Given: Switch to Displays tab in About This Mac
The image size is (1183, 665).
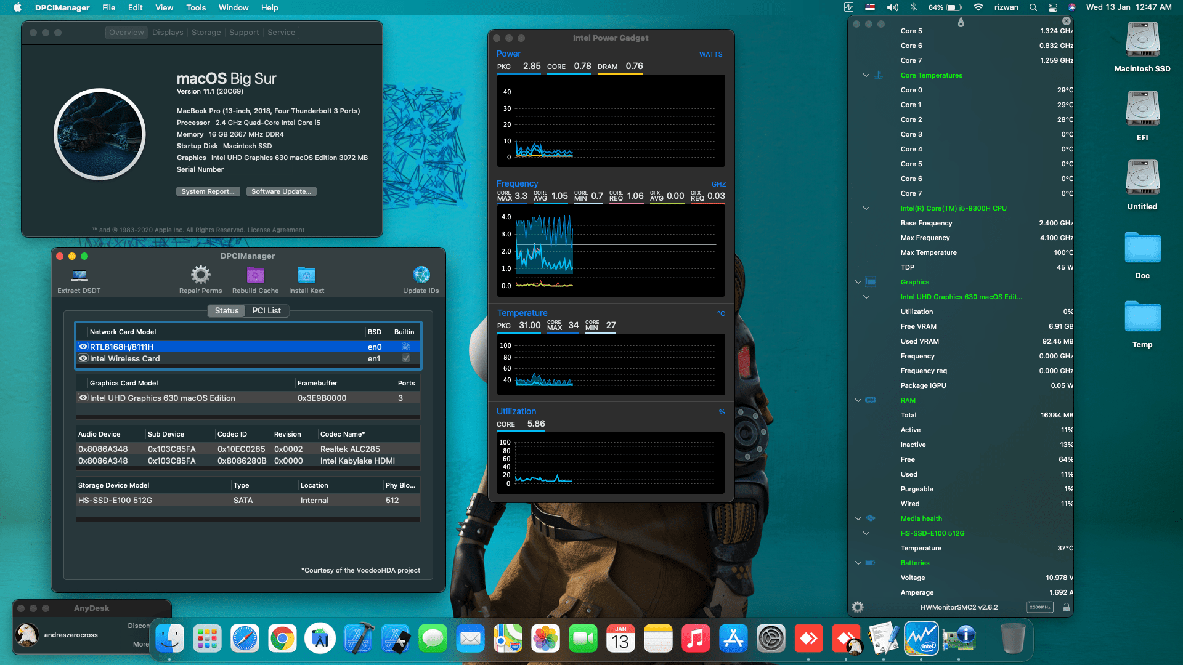Looking at the screenshot, I should tap(168, 32).
